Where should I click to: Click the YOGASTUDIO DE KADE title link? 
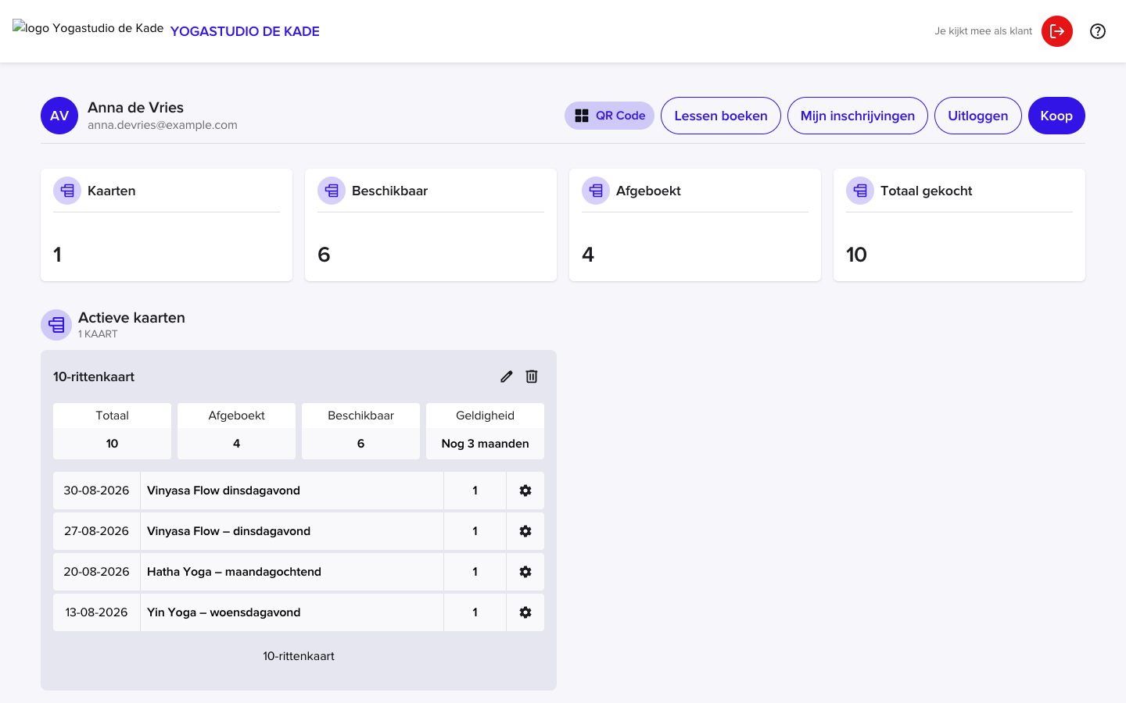coord(245,31)
